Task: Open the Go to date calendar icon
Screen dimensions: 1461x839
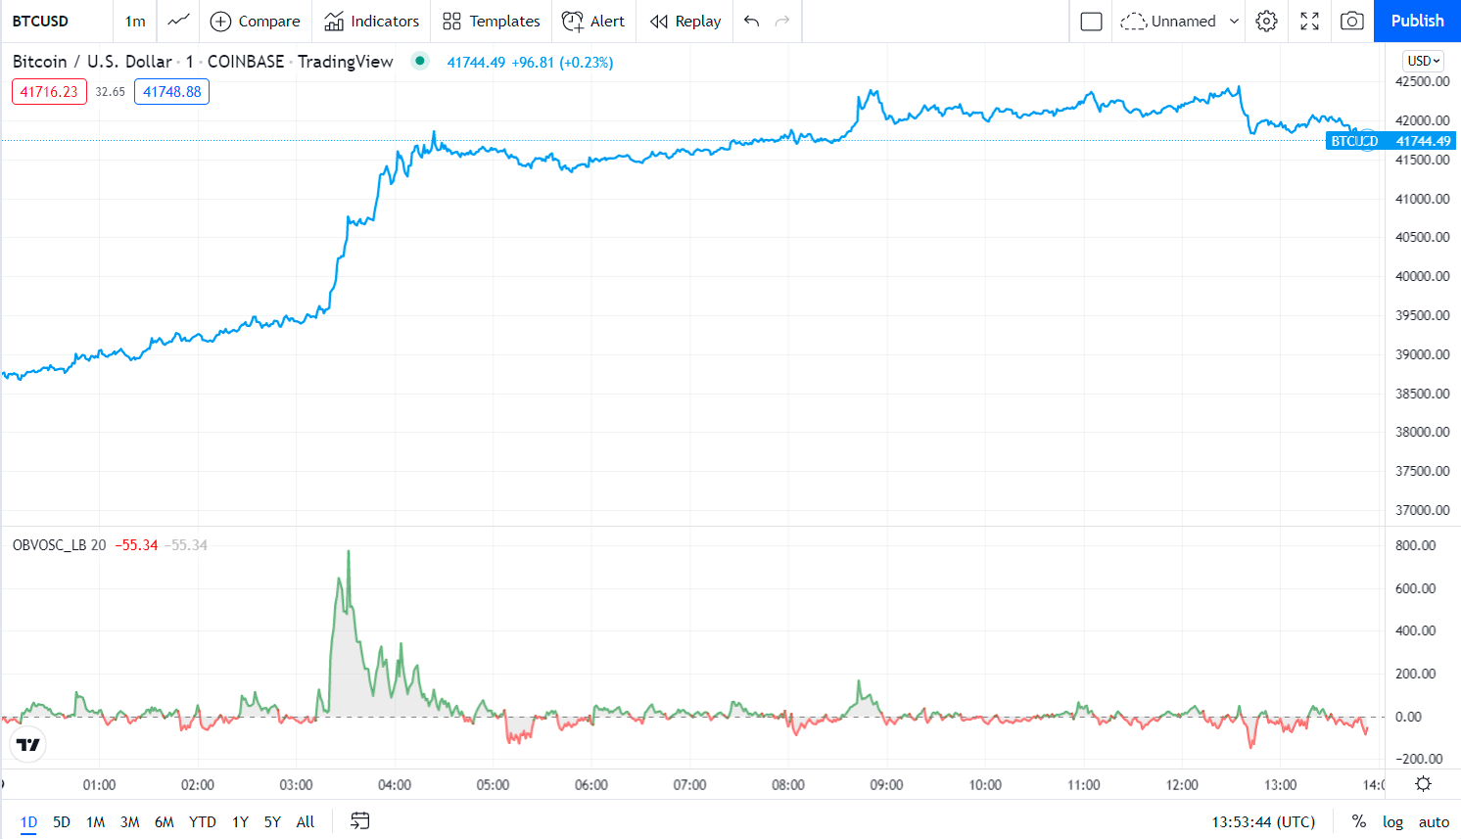Action: click(x=360, y=821)
